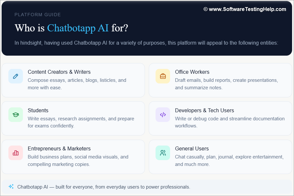294x196 pixels.
Task: Click the briefcase icon for Office Workers
Action: [x=163, y=76]
